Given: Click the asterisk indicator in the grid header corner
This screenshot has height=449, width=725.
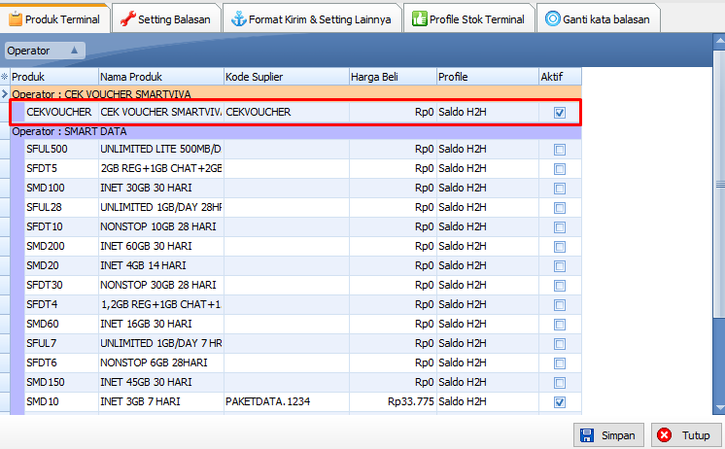Looking at the screenshot, I should point(5,77).
